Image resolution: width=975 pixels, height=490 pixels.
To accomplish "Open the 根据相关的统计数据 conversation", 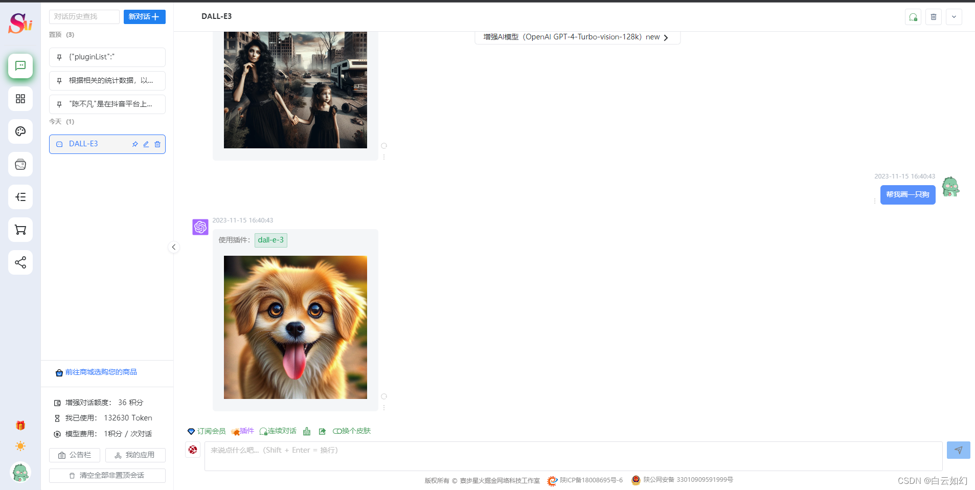I will point(107,81).
